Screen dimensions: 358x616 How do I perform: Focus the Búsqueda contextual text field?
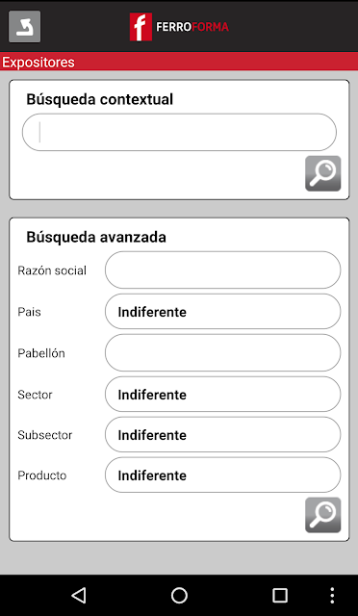point(179,133)
